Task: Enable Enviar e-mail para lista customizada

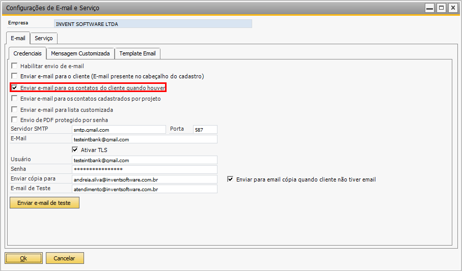Action: (14, 109)
